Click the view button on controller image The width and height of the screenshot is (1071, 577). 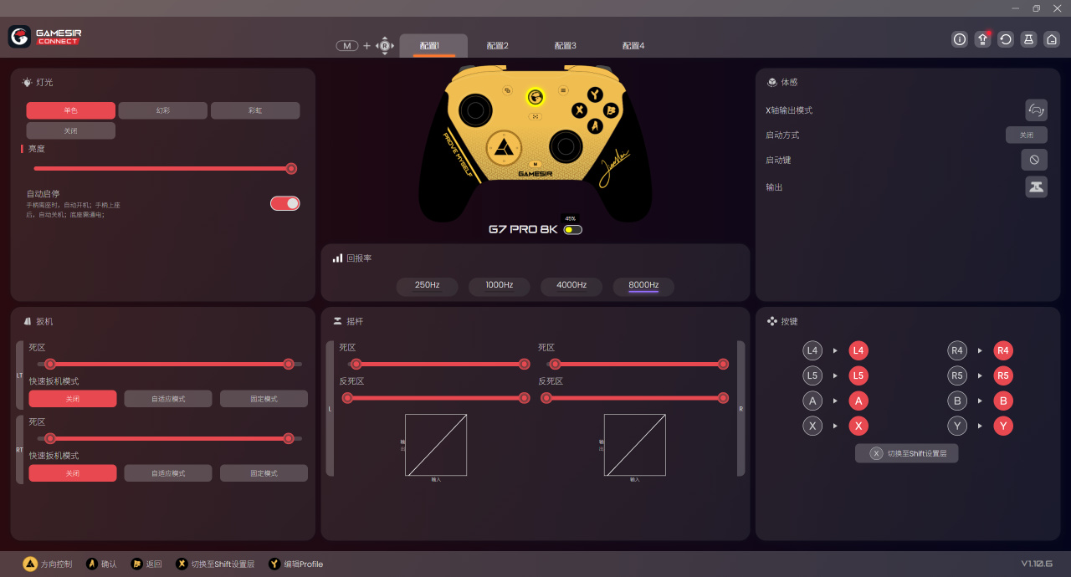(507, 89)
